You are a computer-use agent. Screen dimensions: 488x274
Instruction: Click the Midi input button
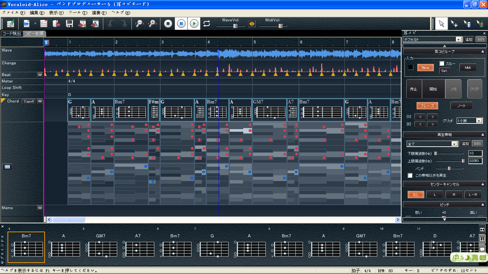click(x=468, y=67)
